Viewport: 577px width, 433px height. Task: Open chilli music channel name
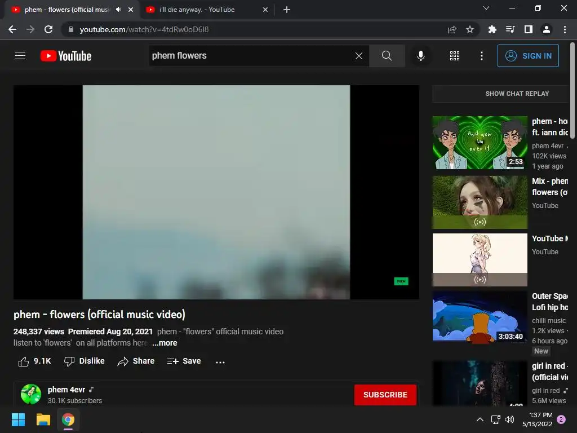(x=549, y=321)
